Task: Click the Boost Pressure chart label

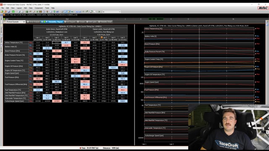Action: [x=152, y=44]
